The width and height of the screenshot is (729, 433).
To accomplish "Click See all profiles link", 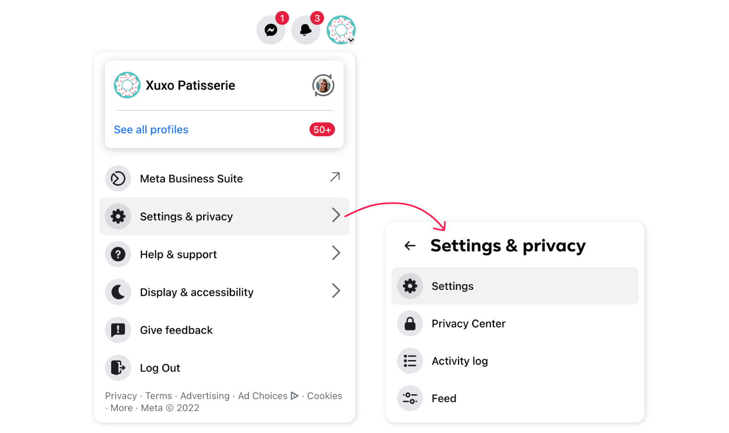I will click(x=151, y=129).
